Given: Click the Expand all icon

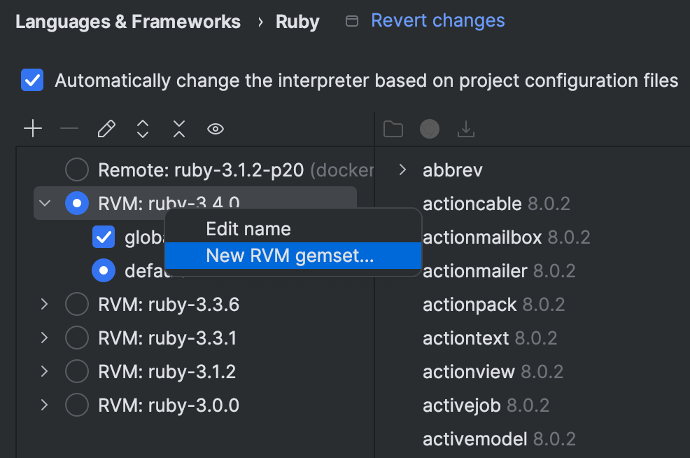Looking at the screenshot, I should [143, 129].
